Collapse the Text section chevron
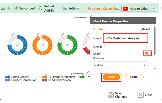Image resolution: width=162 pixels, height=103 pixels. click(95, 29)
